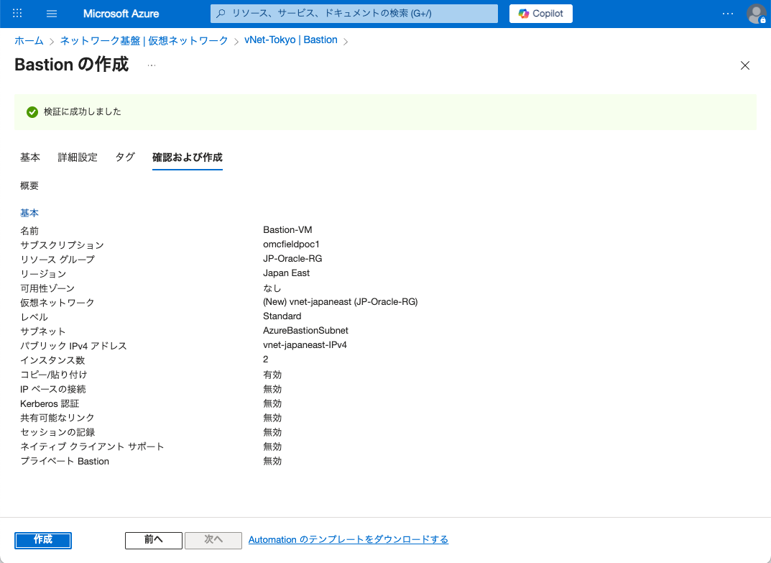
Task: Open the portal hamburger menu
Action: point(52,14)
